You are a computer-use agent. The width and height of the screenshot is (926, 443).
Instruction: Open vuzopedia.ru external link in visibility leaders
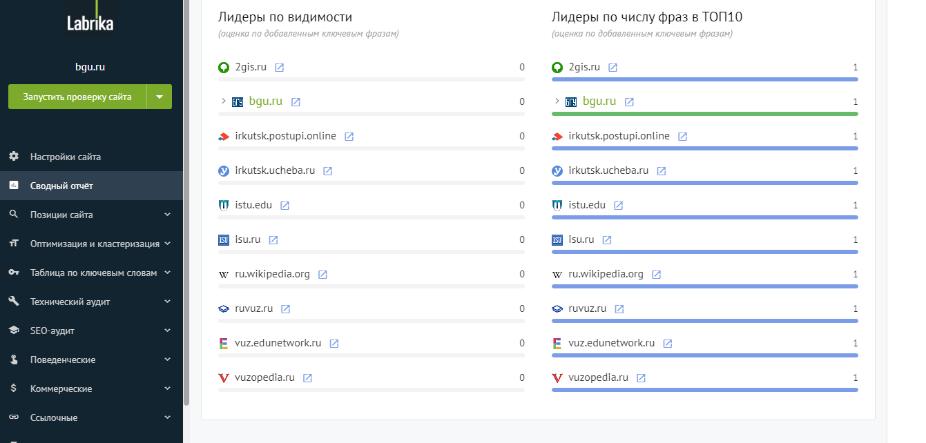pos(308,378)
